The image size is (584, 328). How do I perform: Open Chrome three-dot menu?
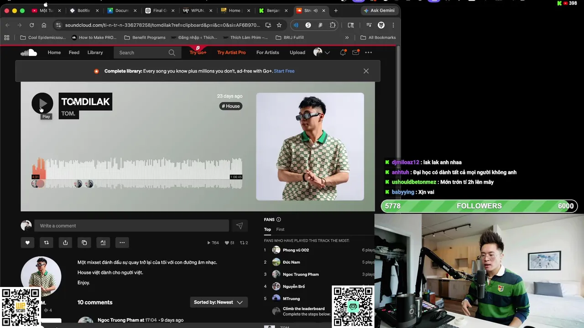[393, 25]
